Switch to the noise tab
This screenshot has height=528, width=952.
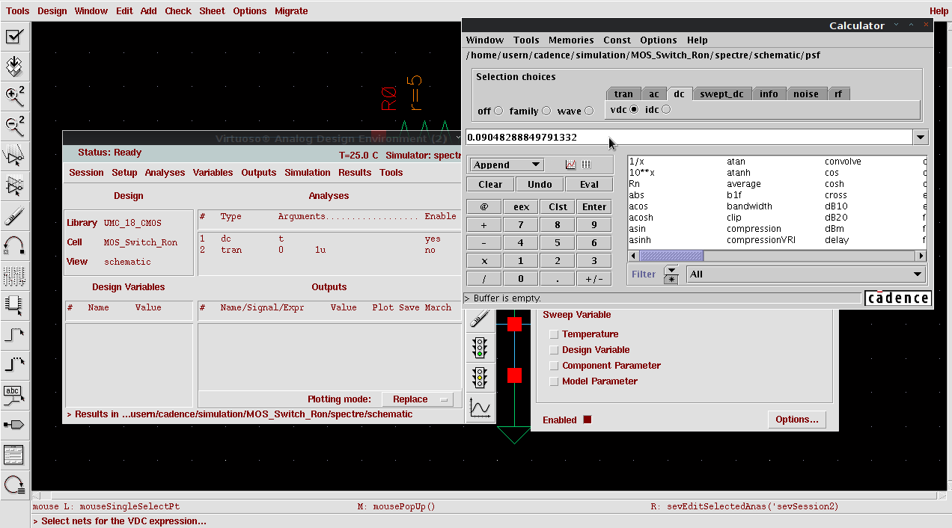click(806, 93)
